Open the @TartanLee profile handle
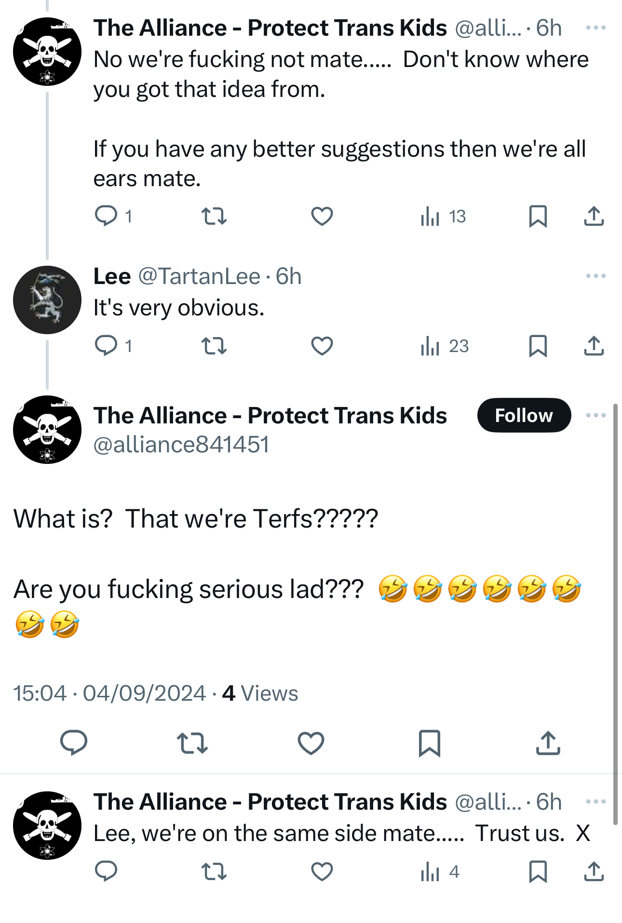 [199, 276]
